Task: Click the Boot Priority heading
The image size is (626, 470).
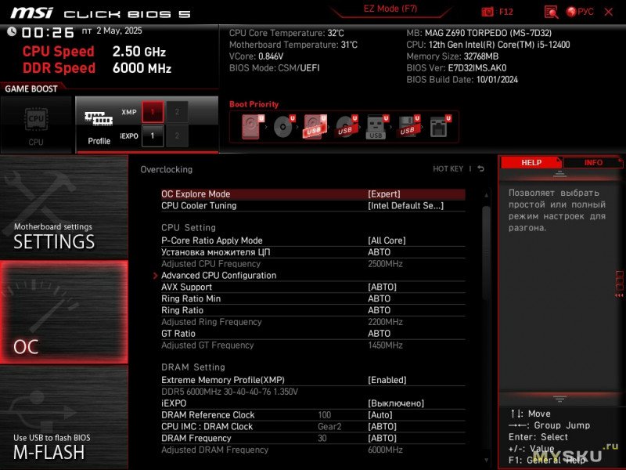Action: coord(254,104)
